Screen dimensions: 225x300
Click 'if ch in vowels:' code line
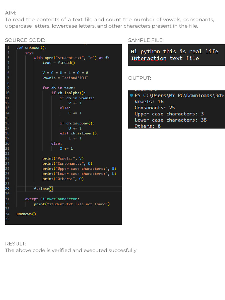click(x=77, y=98)
